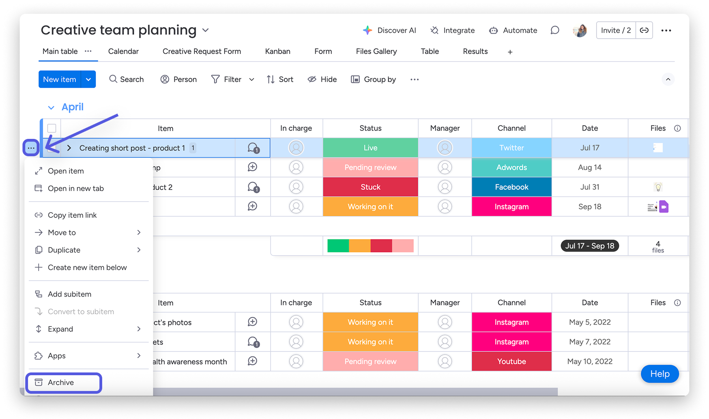Copy board link via the chain icon
Viewport: 709px width, 419px height.
tap(644, 30)
